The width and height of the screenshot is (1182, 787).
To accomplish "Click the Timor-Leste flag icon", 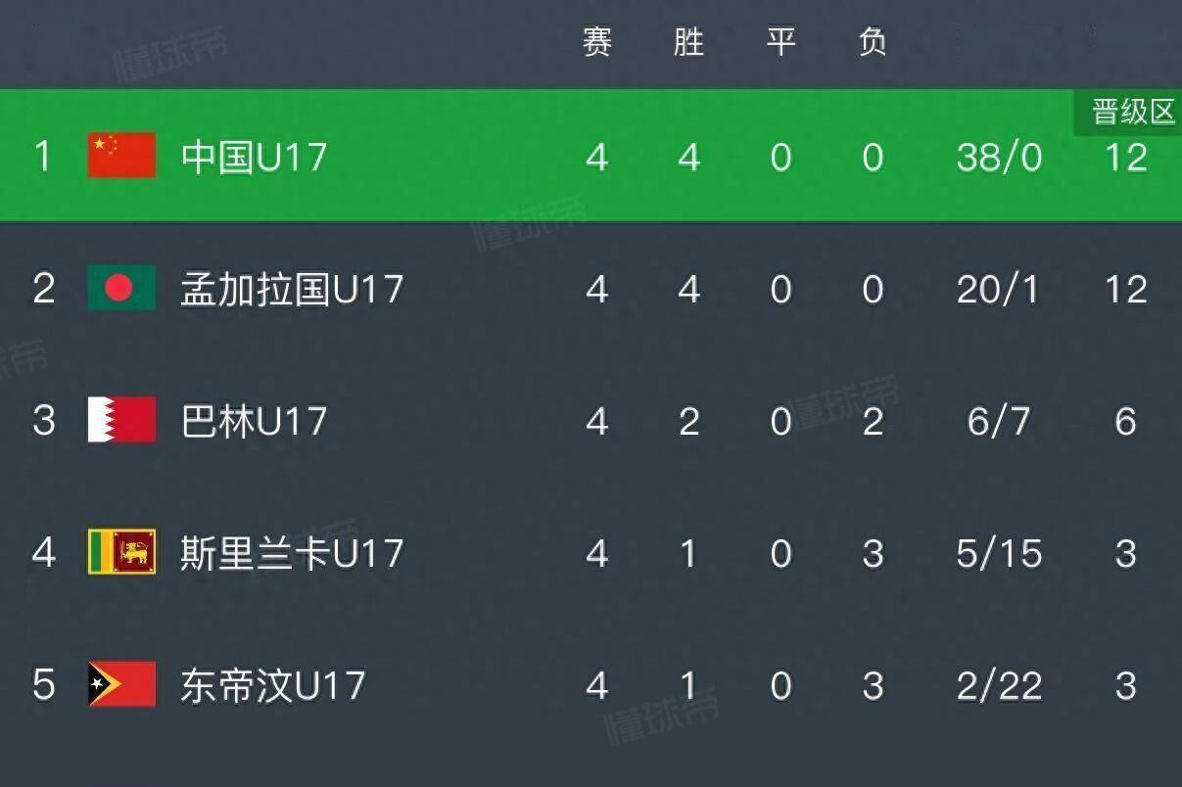I will (121, 684).
